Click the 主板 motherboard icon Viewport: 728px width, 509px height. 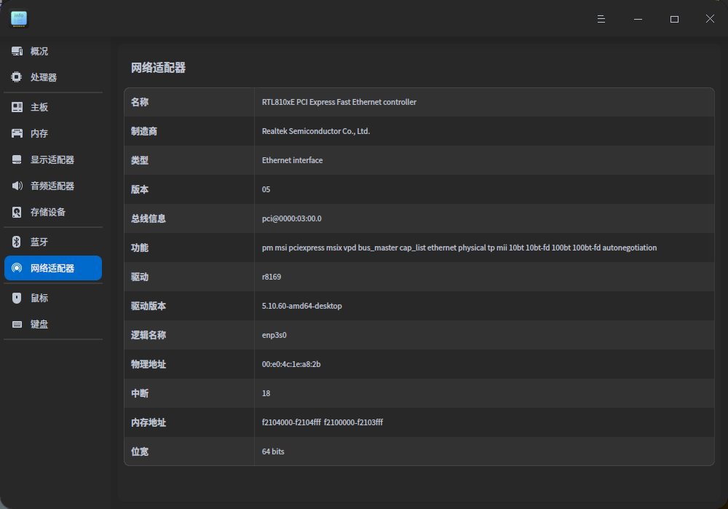tap(16, 106)
